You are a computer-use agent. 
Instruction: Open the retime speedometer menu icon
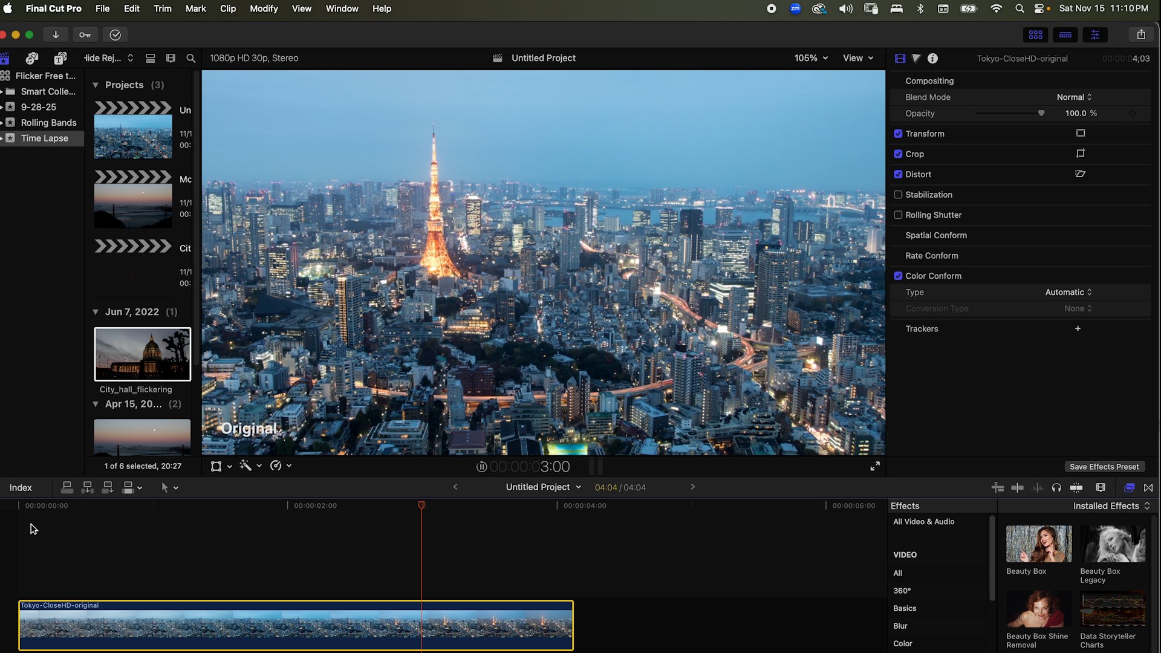276,466
